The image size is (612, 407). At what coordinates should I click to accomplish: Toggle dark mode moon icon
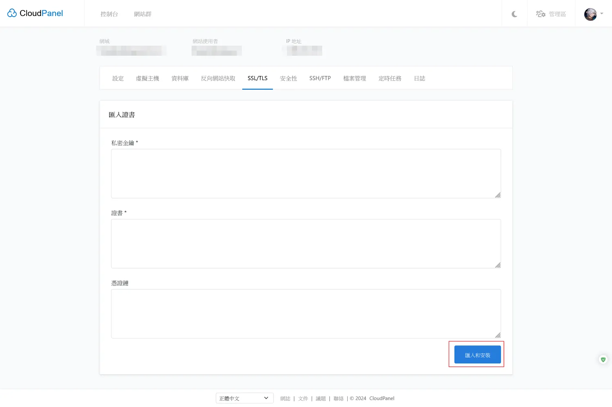coord(514,14)
